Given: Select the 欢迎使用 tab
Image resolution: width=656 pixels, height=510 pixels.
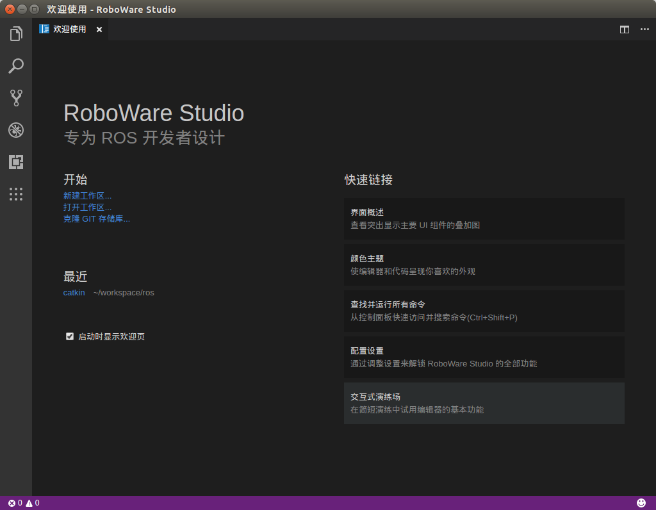Looking at the screenshot, I should coord(69,29).
